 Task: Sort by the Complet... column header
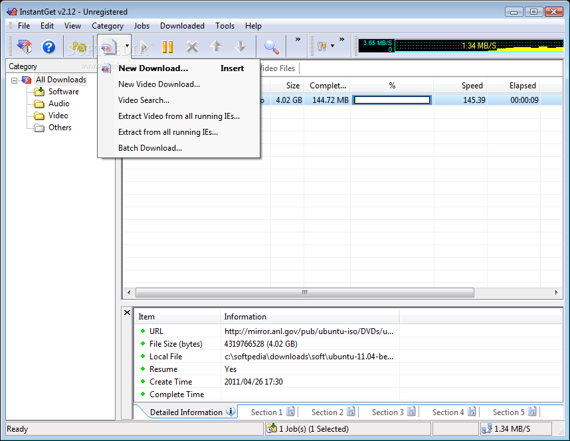(x=327, y=86)
